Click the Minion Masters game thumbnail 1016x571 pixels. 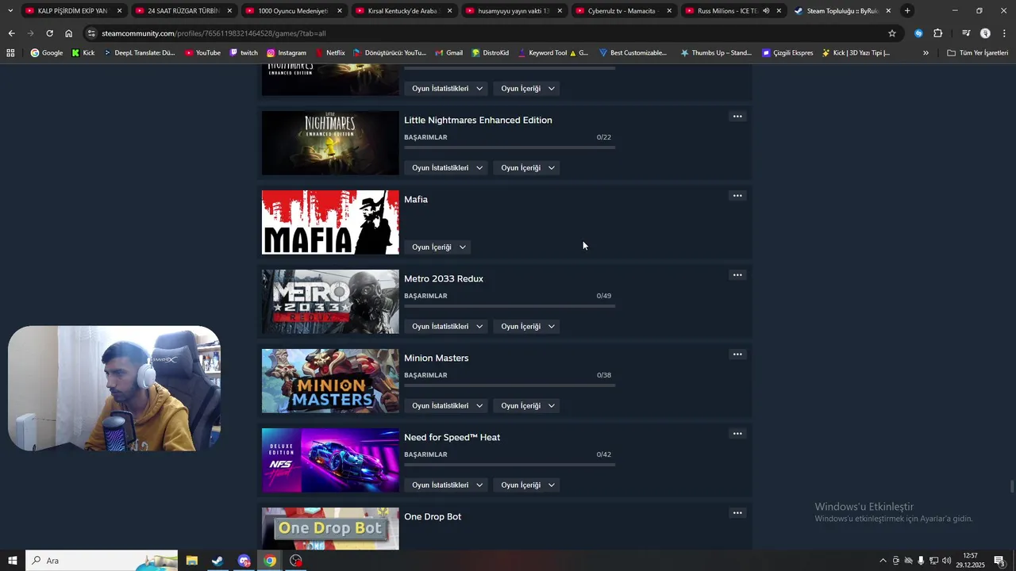coord(330,381)
